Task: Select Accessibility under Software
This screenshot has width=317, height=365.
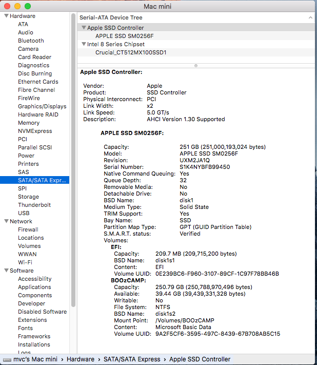Action: [35, 279]
